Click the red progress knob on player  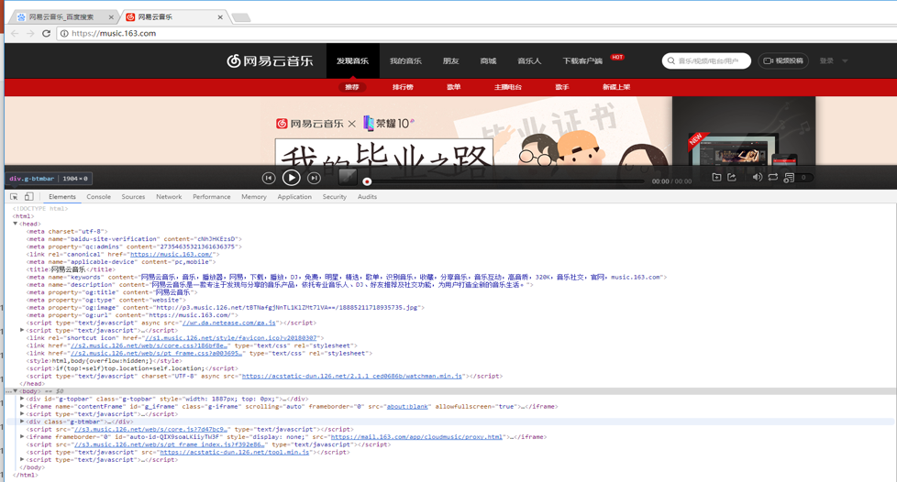pyautogui.click(x=367, y=181)
